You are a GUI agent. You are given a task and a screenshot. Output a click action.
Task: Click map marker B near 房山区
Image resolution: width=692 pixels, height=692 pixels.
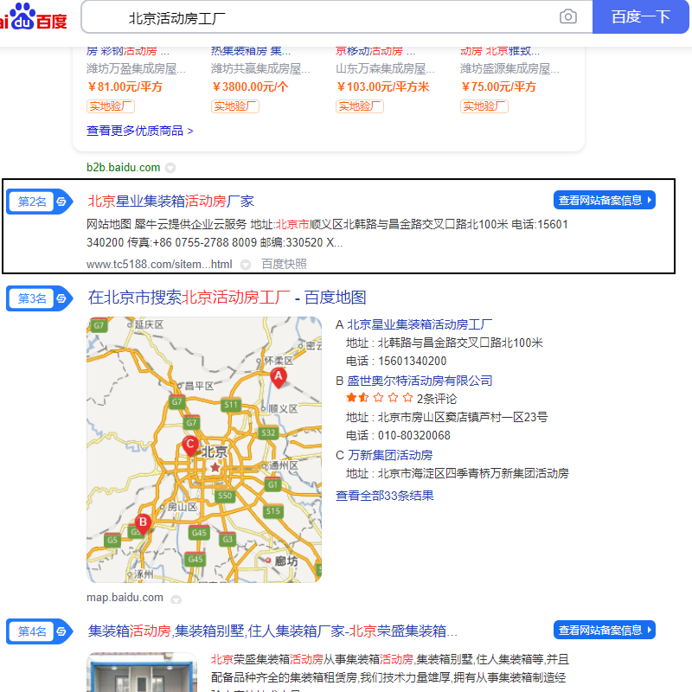(143, 524)
